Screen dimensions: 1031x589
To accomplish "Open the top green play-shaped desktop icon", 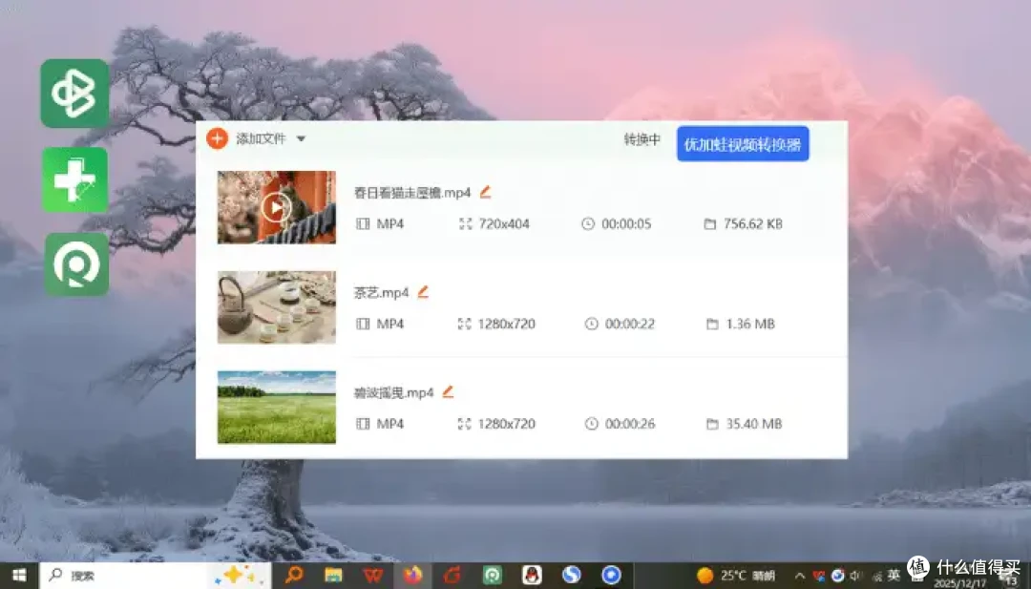I will (75, 93).
